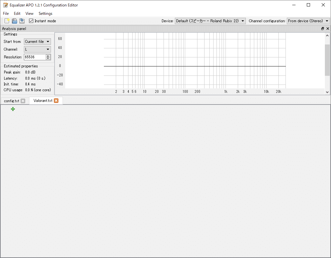This screenshot has width=331, height=258.
Task: Click the Equalizer APO app icon
Action: coord(5,5)
